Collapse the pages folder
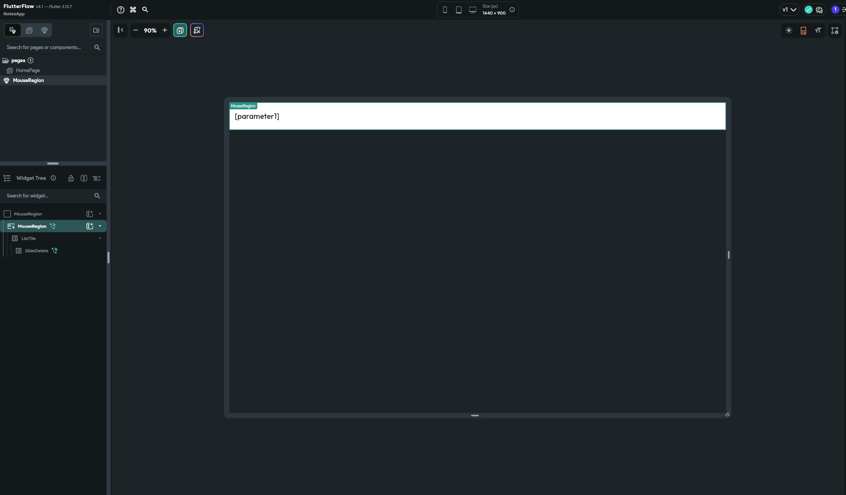The image size is (846, 495). click(x=6, y=61)
